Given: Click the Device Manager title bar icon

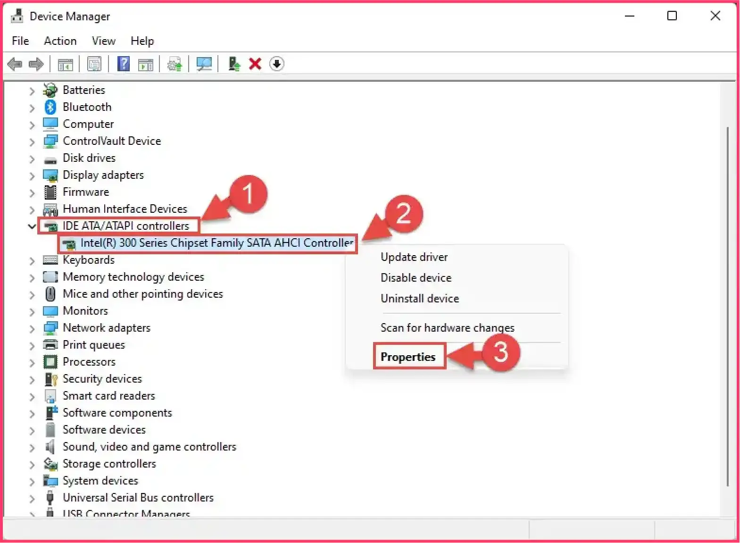Looking at the screenshot, I should [17, 16].
